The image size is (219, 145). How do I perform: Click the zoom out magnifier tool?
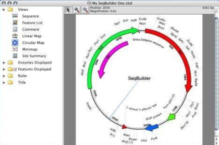[x=85, y=10]
